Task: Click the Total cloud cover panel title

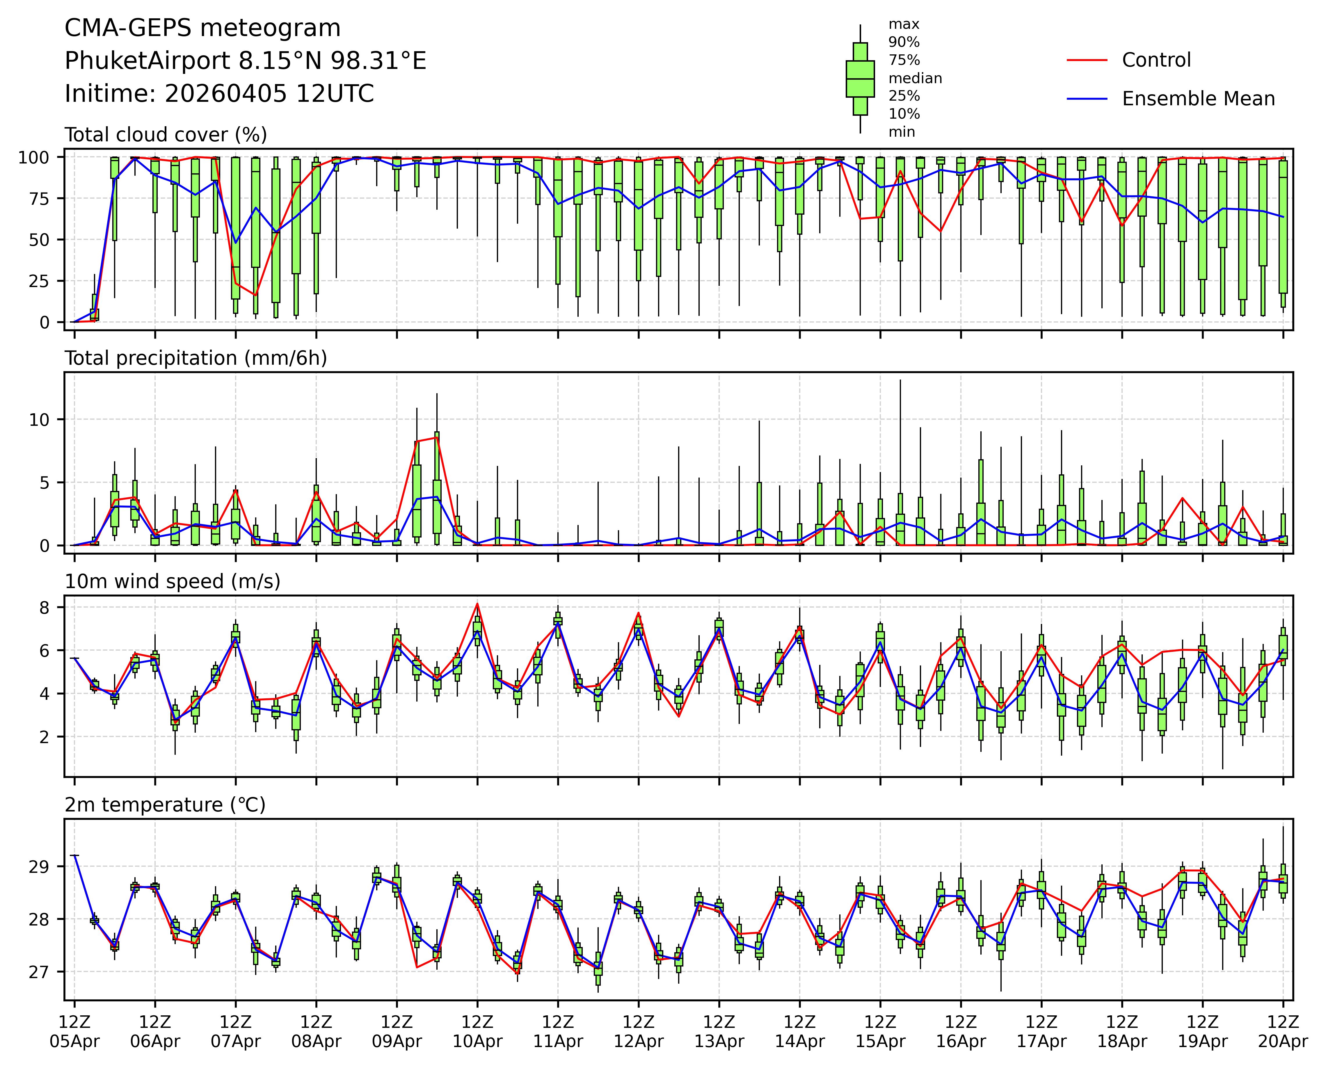Action: pyautogui.click(x=166, y=135)
